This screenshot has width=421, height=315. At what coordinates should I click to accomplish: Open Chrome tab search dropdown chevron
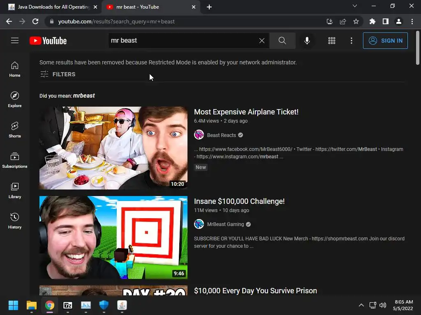click(x=355, y=6)
